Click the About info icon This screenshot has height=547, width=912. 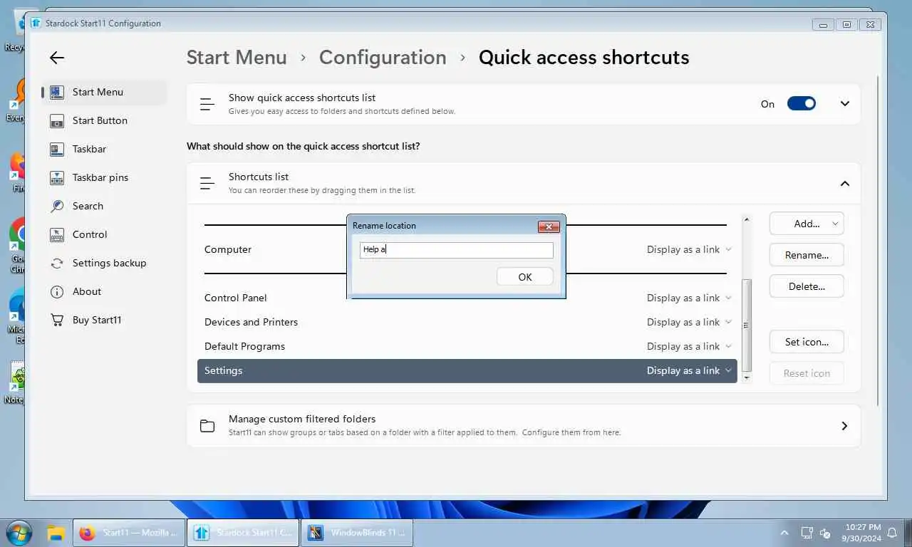coord(58,291)
